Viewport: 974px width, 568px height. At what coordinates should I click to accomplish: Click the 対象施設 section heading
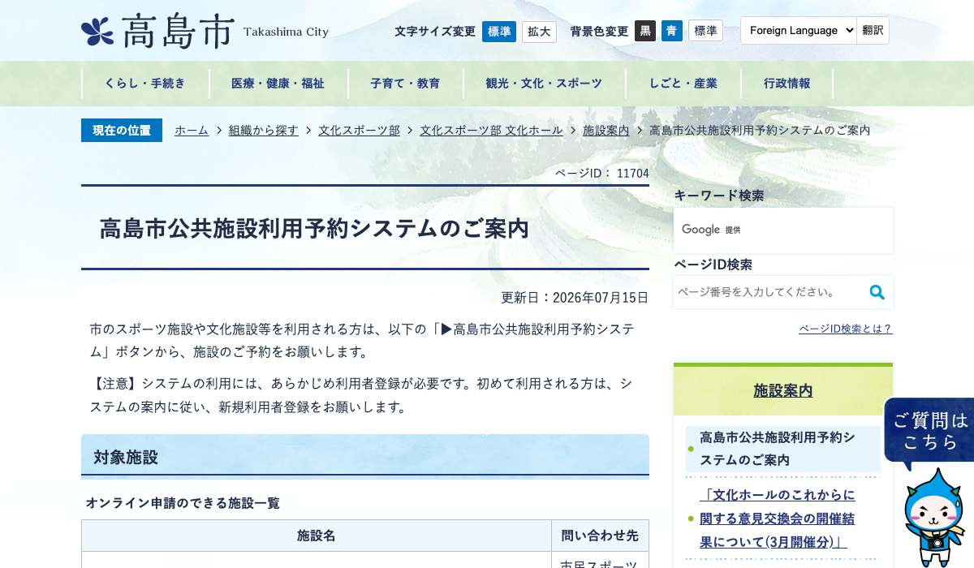click(x=365, y=456)
